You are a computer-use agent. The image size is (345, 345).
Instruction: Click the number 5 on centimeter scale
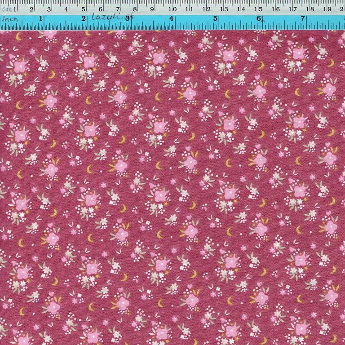coord(84,9)
